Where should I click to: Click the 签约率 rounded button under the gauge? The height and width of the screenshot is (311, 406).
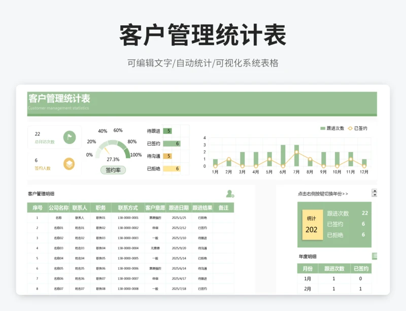point(113,170)
